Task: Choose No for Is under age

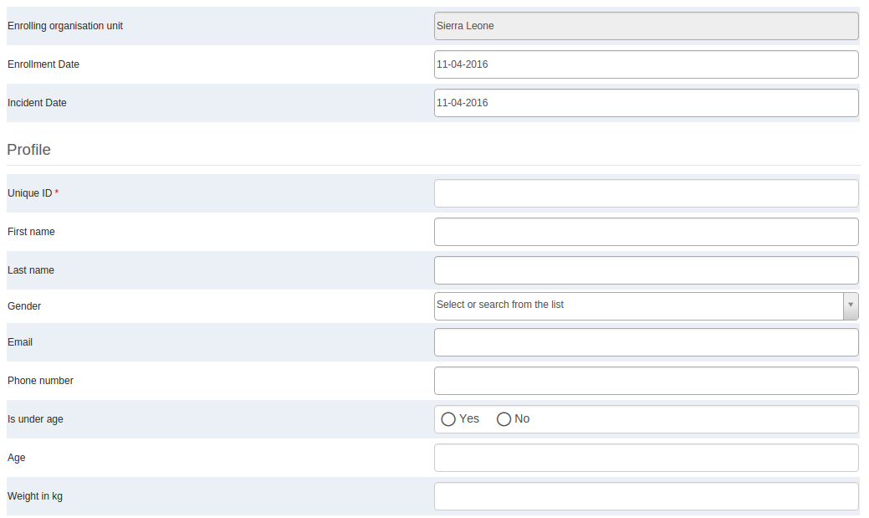Action: tap(504, 419)
